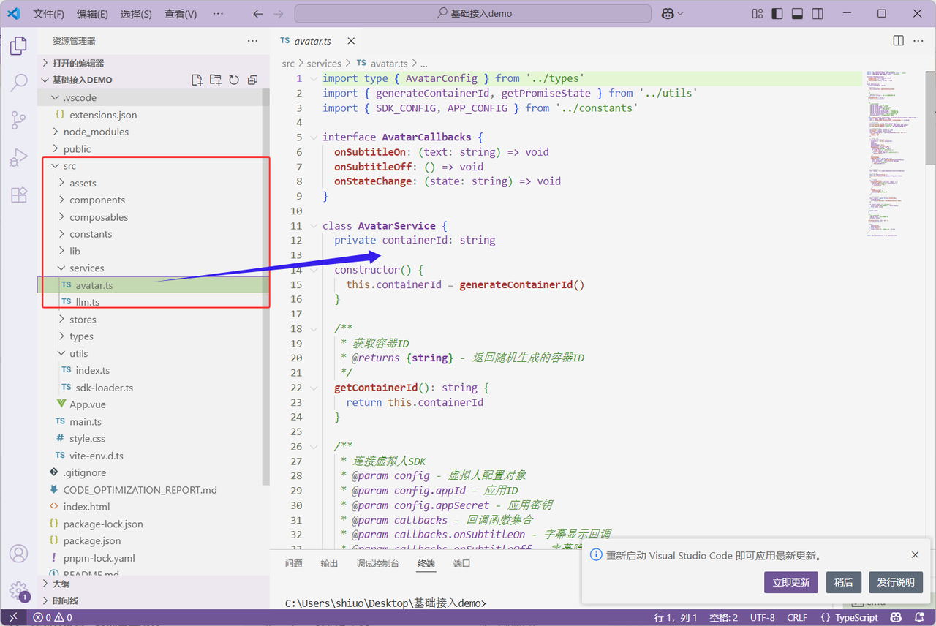Open the Extensions view
Image resolution: width=936 pixels, height=626 pixels.
coord(18,195)
